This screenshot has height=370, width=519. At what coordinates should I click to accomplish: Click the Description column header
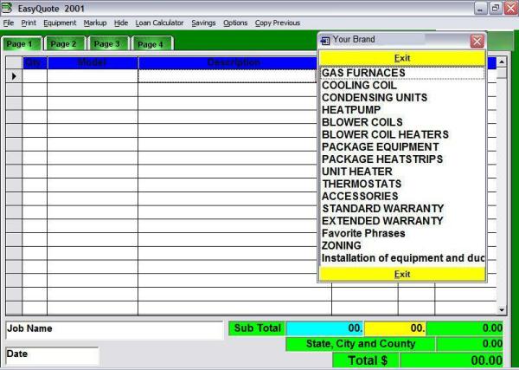point(227,62)
